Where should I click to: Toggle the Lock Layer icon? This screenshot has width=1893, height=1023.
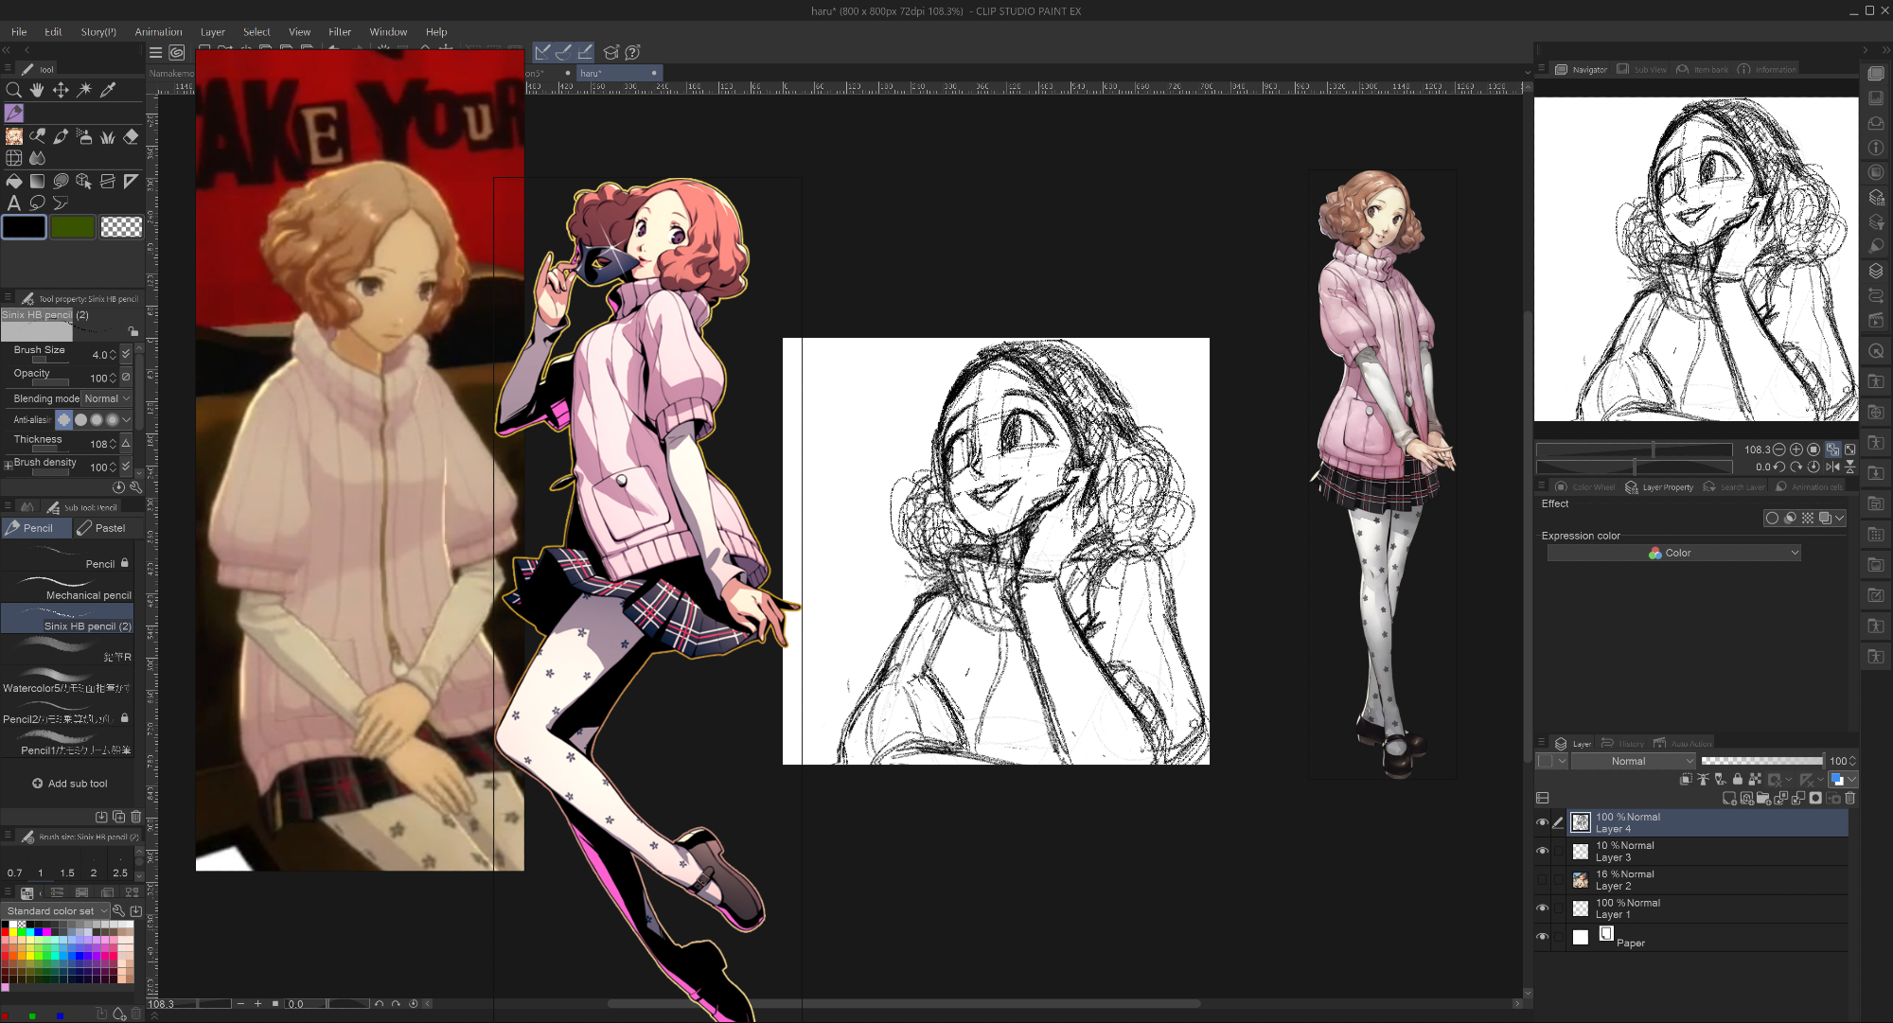[1737, 780]
